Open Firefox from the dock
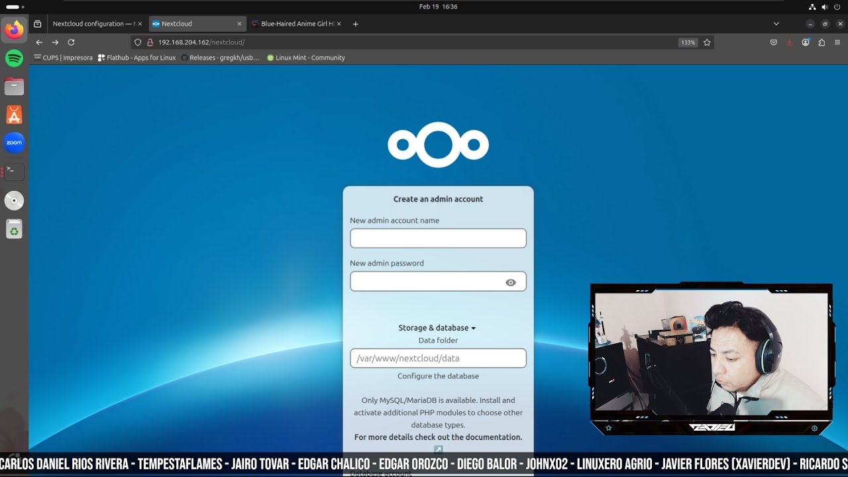848x477 pixels. coord(14,30)
